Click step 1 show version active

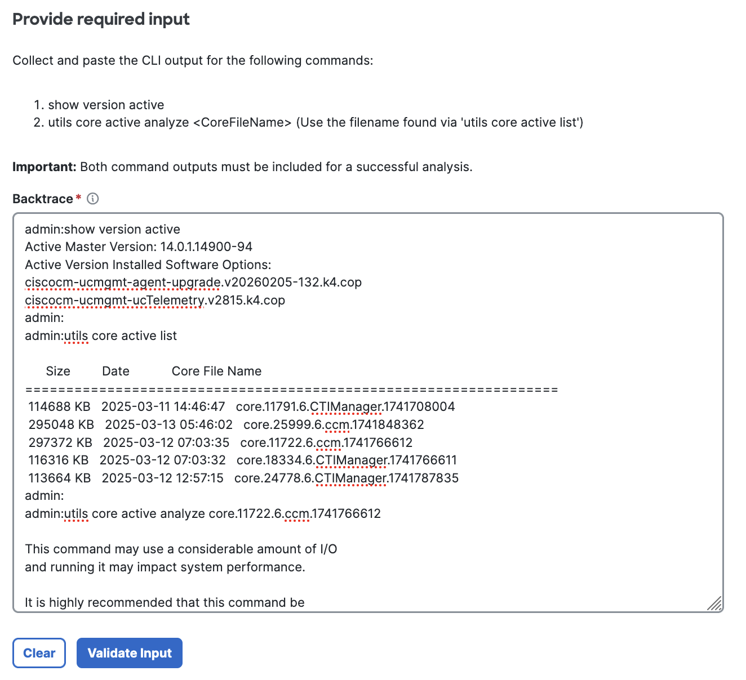click(x=106, y=105)
